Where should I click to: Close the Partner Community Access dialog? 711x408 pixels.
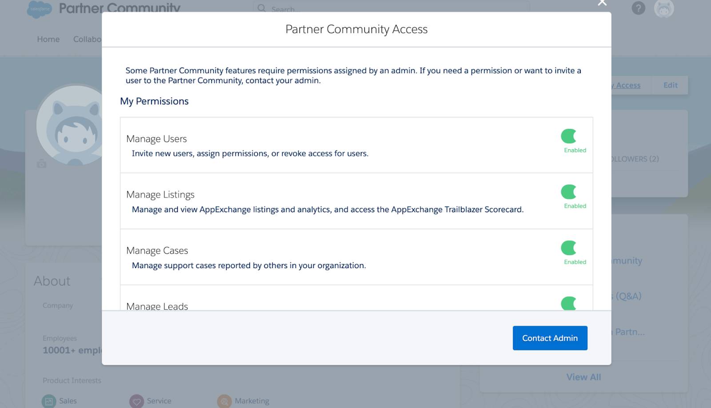tap(602, 3)
